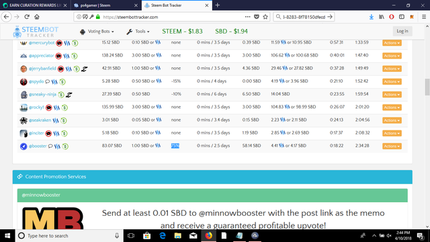Open the @mercurybot profile link
The width and height of the screenshot is (430, 242).
click(x=42, y=43)
